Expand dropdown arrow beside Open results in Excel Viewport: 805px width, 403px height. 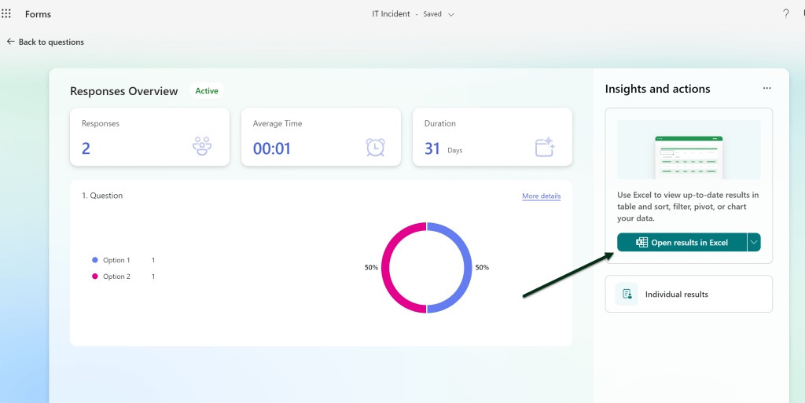point(754,243)
